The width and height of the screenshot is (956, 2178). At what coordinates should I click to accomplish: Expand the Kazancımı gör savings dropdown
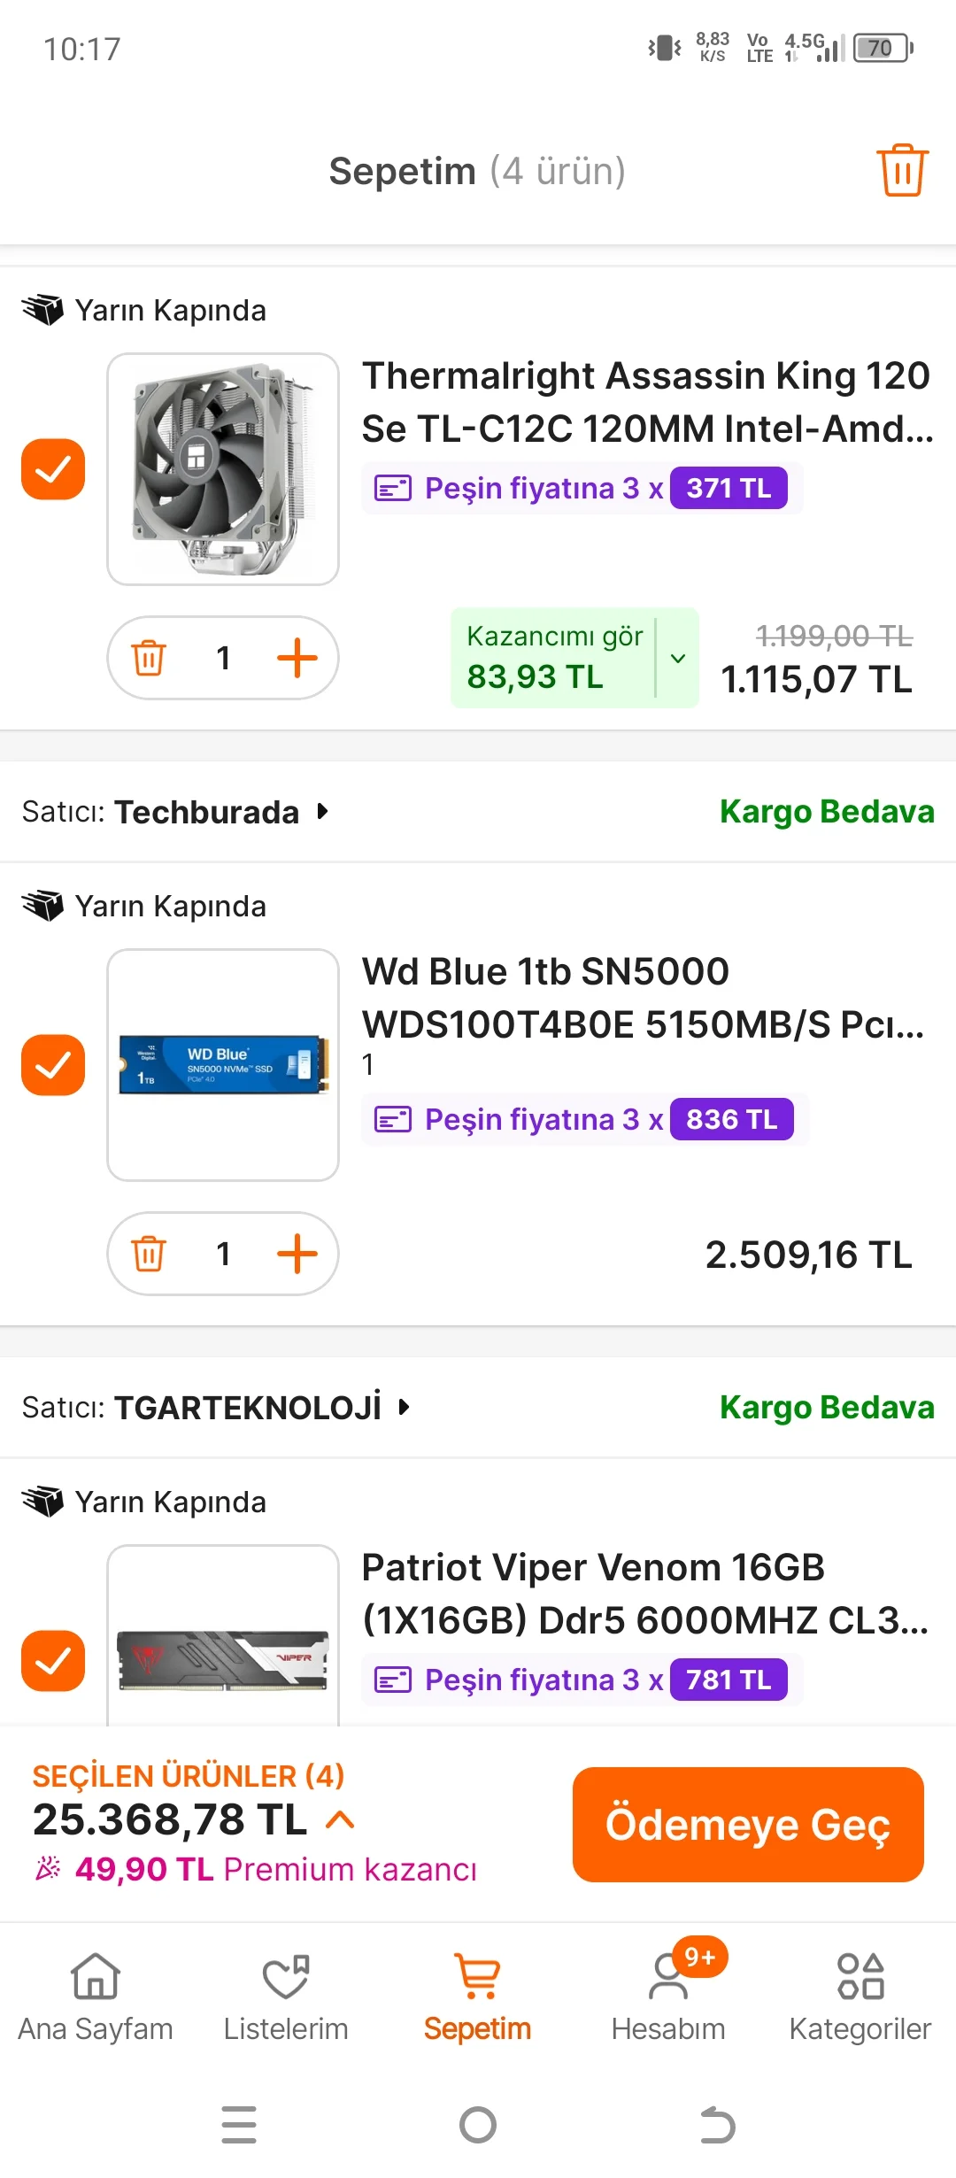677,658
